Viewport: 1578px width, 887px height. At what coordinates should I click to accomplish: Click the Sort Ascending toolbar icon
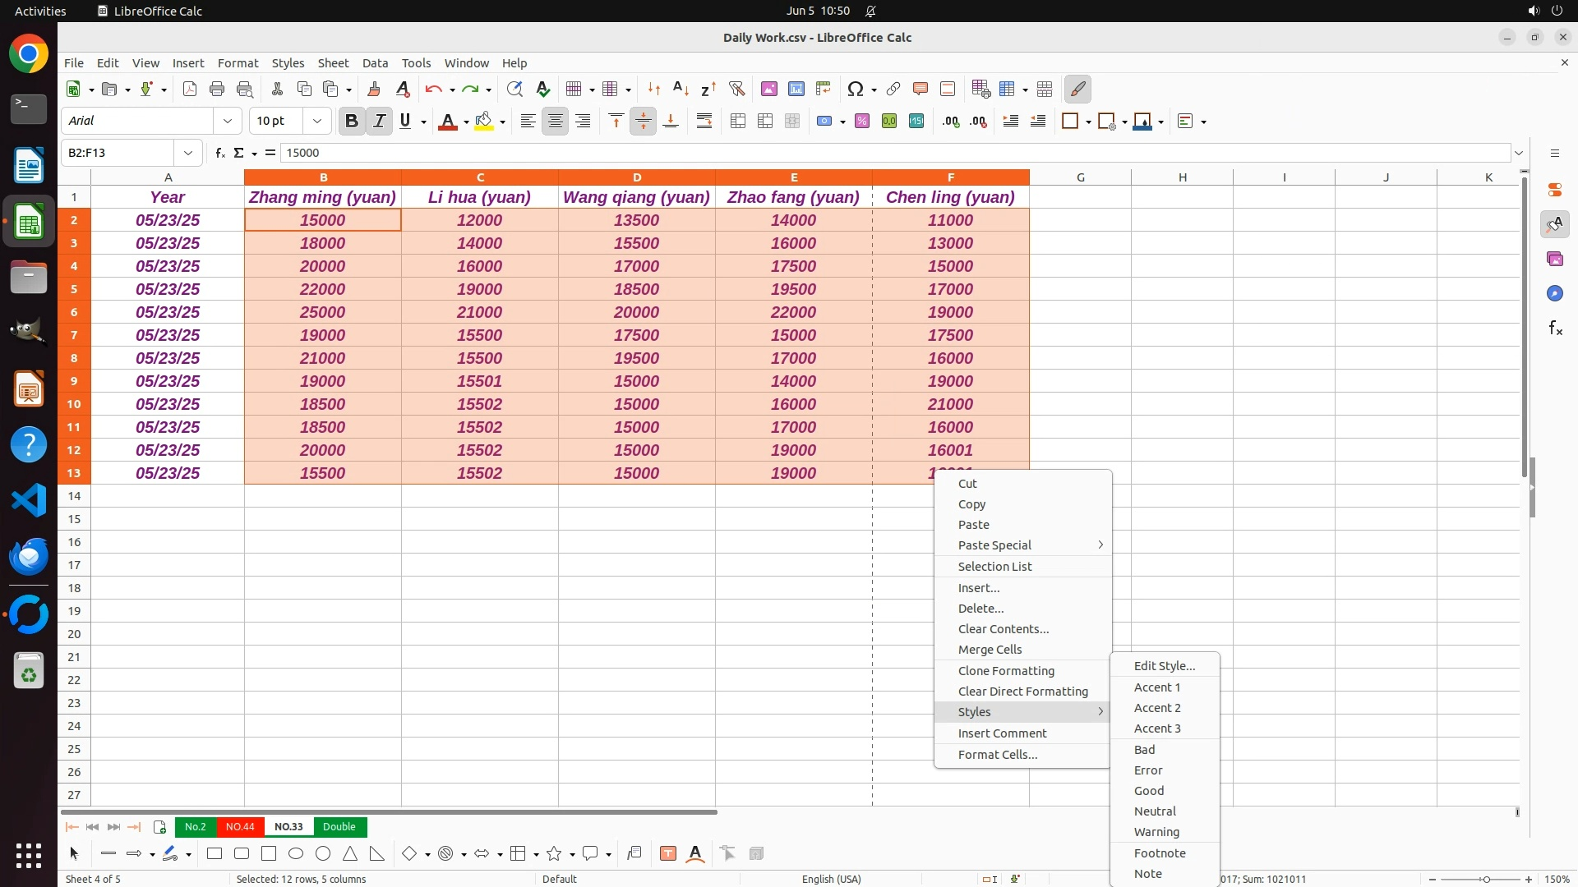[x=681, y=90]
